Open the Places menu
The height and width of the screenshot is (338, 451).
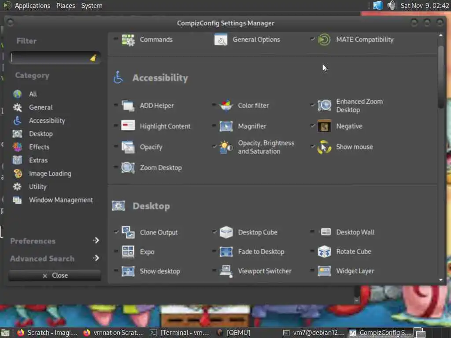66,5
